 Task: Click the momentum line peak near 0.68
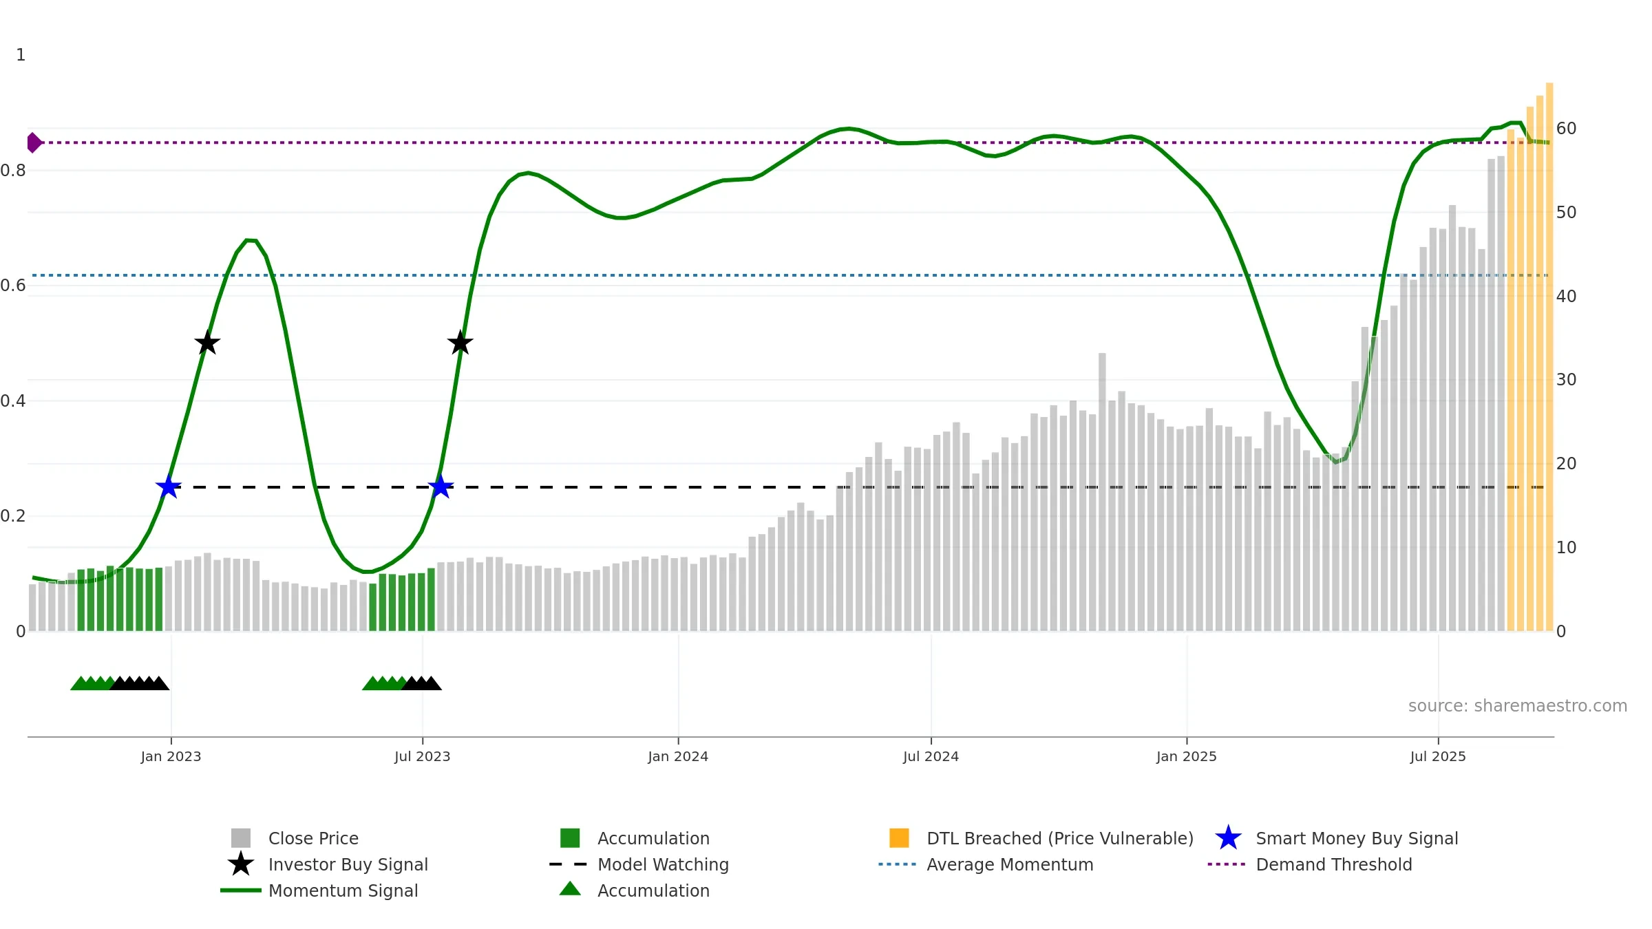tap(251, 240)
